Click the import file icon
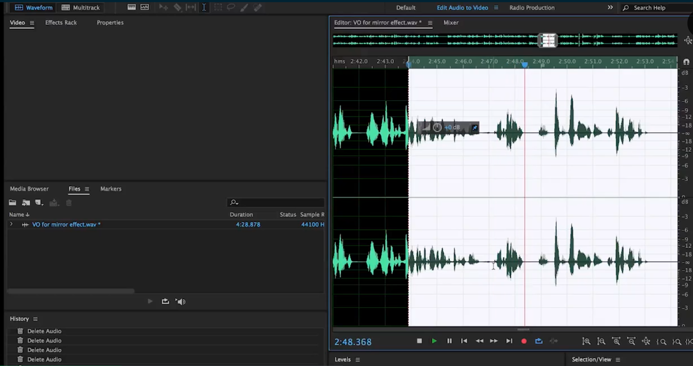 [26, 203]
